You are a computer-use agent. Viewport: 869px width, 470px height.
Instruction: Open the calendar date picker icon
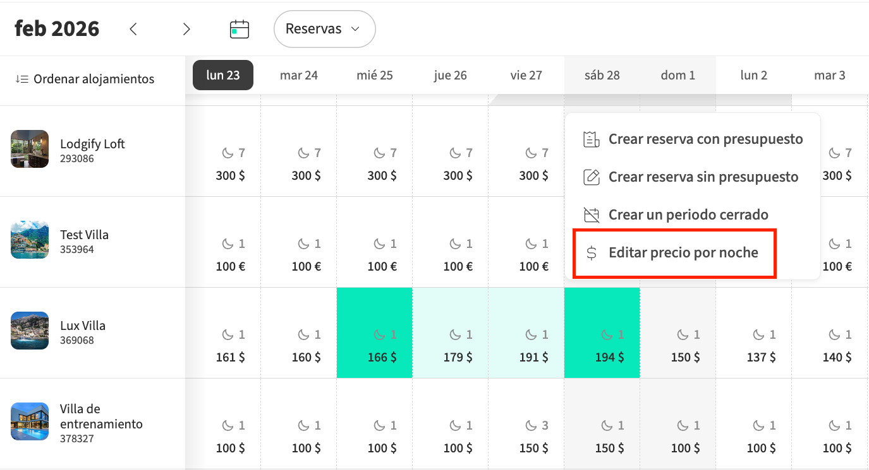pos(240,29)
